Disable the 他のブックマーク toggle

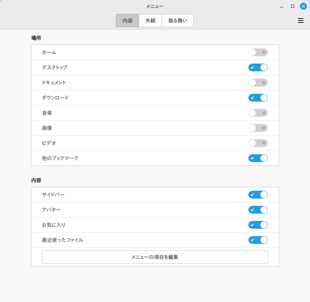(x=258, y=158)
